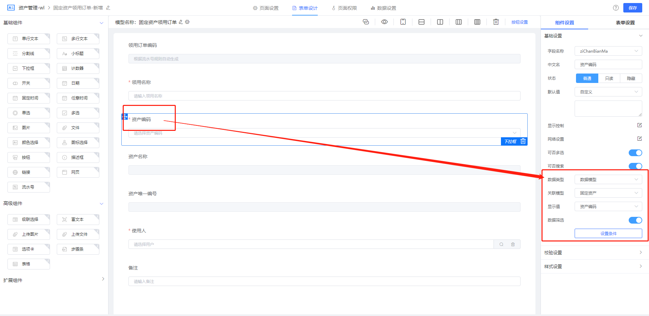This screenshot has height=316, width=649.
Task: Collapse the 高级组件 section
Action: 101,204
